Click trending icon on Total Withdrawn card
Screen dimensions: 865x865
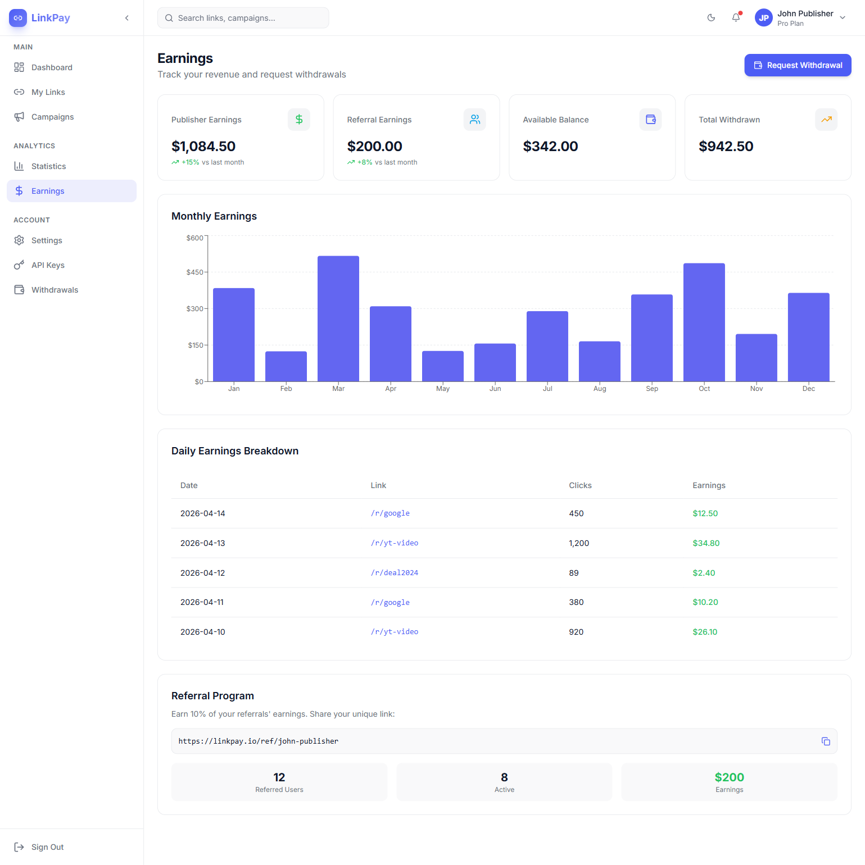(x=826, y=120)
